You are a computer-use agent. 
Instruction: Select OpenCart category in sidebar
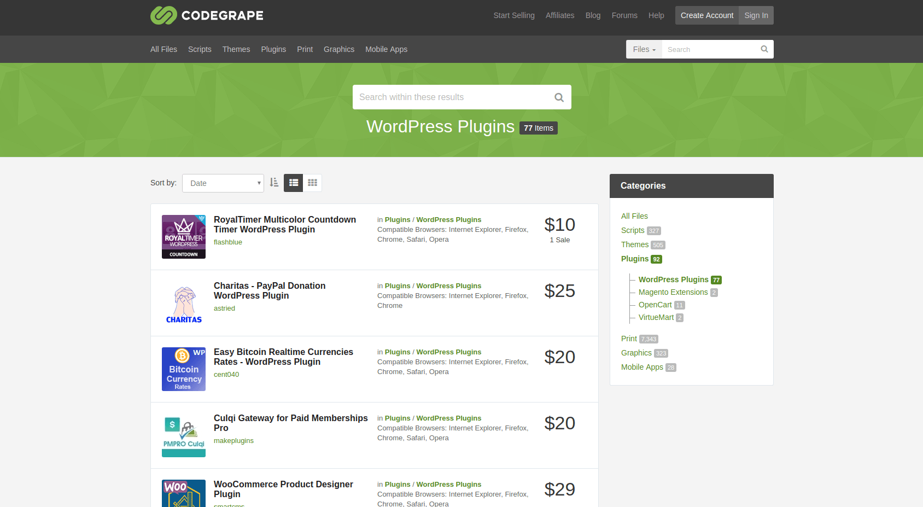(655, 305)
